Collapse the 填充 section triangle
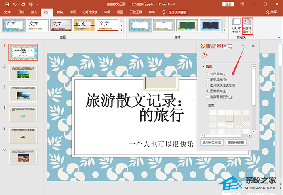This screenshot has width=283, height=195. click(203, 66)
